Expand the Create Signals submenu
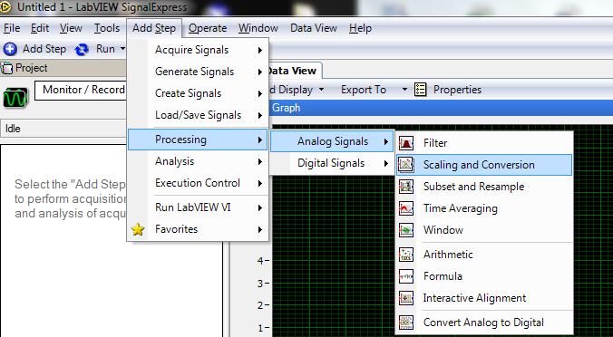The width and height of the screenshot is (613, 337). (x=199, y=93)
